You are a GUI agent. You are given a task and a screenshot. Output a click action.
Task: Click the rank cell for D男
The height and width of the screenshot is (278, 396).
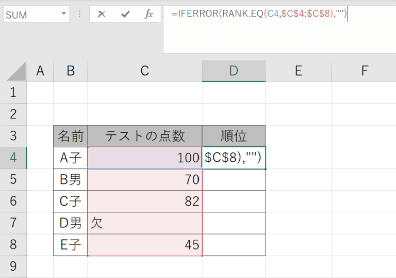[234, 223]
